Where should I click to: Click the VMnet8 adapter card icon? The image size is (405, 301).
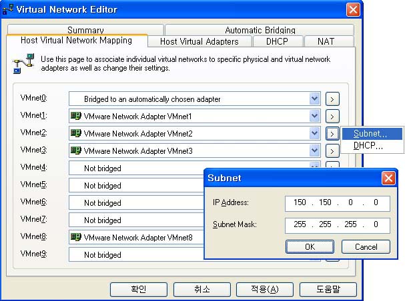coord(76,237)
